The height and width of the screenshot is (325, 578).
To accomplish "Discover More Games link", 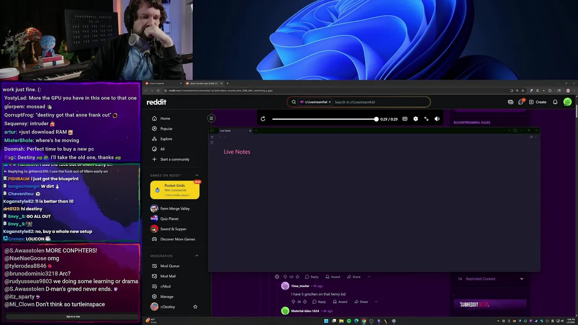I will [174, 239].
